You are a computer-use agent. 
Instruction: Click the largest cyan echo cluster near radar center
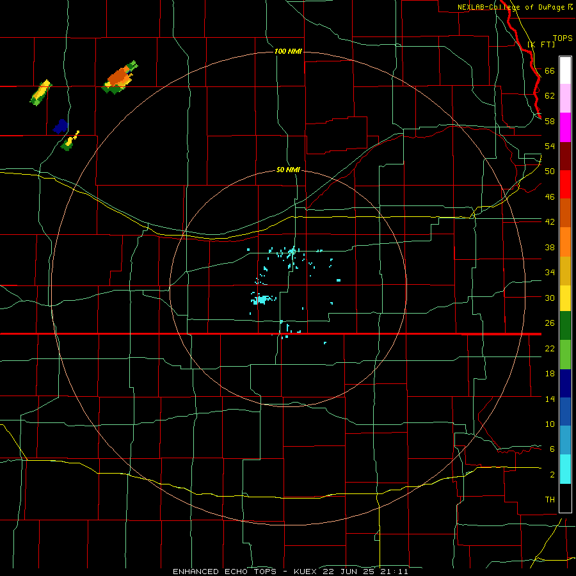263,299
